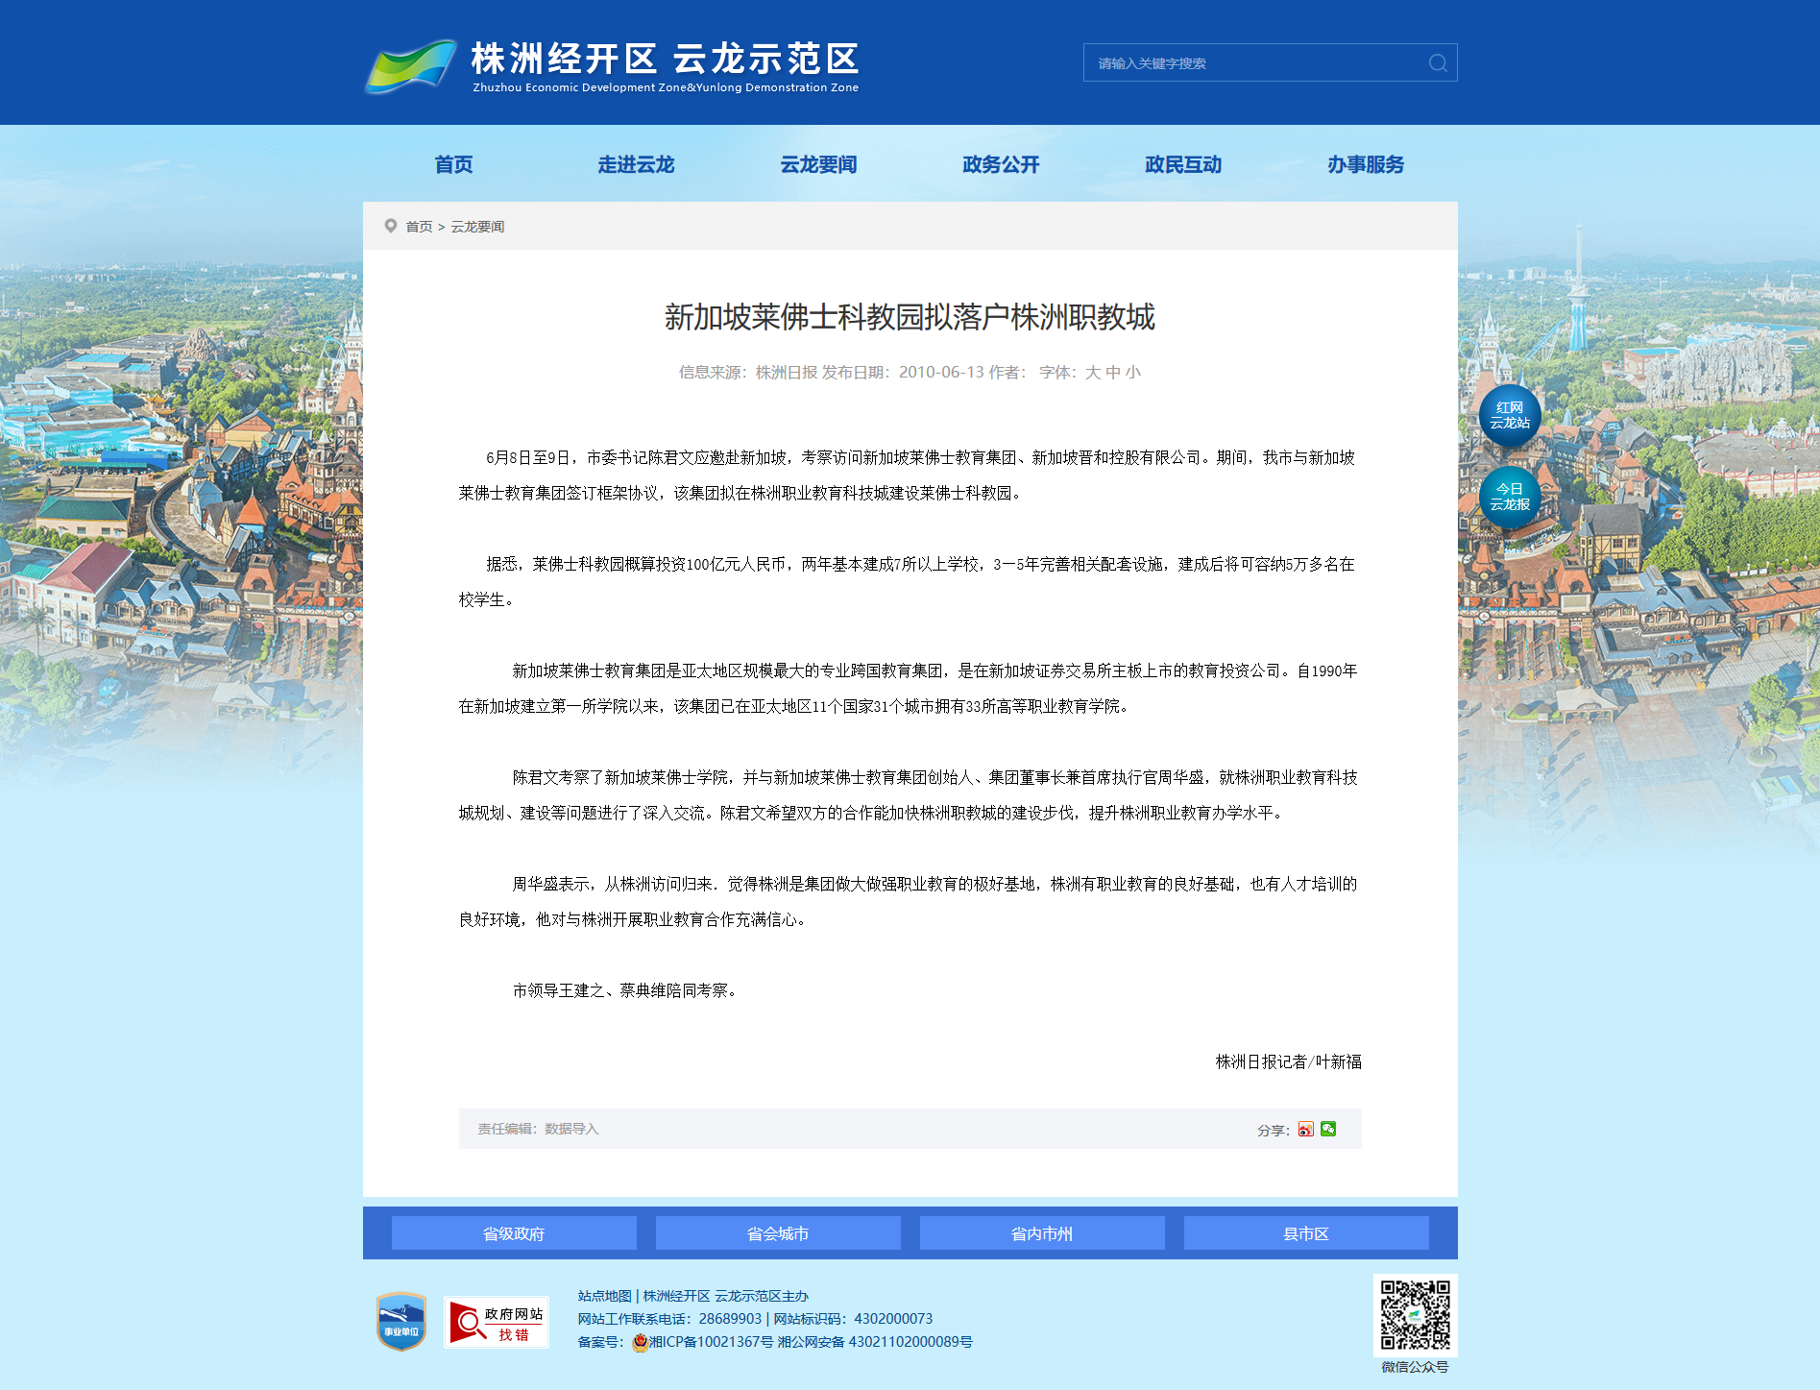Open the 今日云龙报 floating button
This screenshot has width=1820, height=1390.
1509,498
